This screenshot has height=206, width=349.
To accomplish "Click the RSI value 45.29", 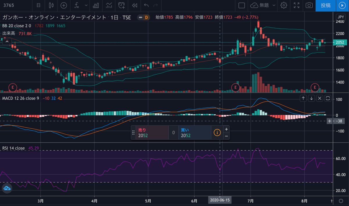I will [x=33, y=148].
